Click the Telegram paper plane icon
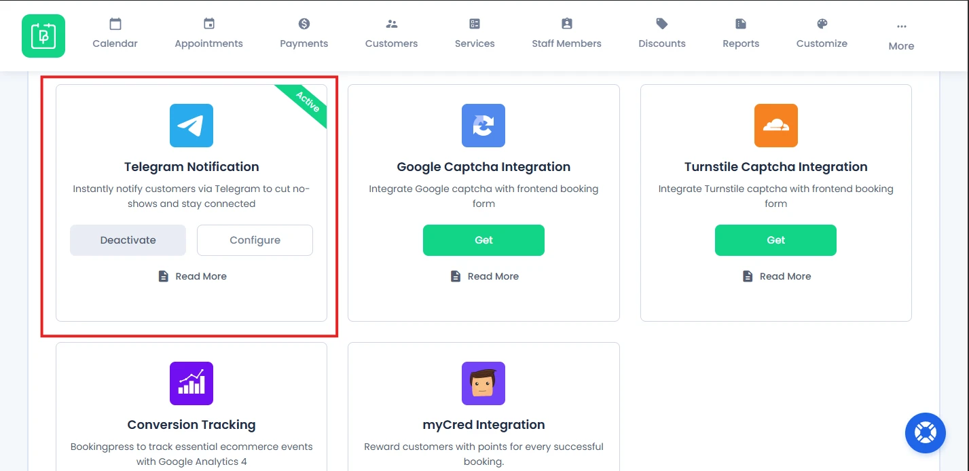The image size is (969, 471). click(191, 126)
